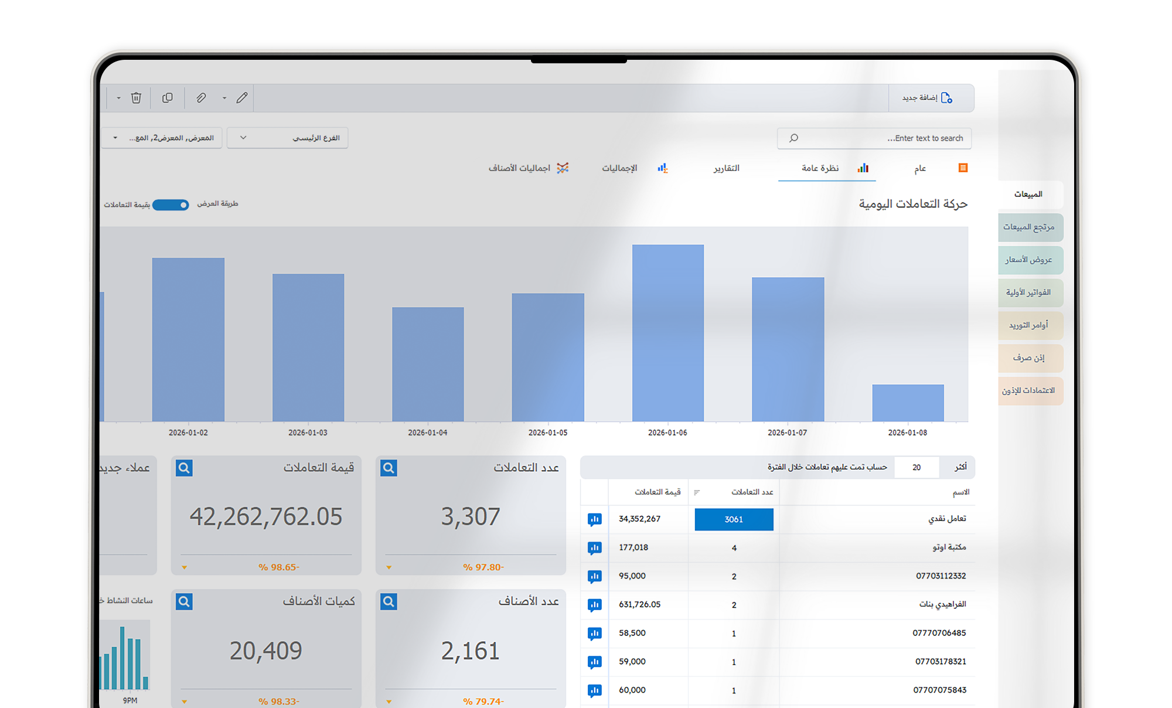Click the value 42,262,762.05
Image resolution: width=1172 pixels, height=708 pixels.
tap(266, 517)
